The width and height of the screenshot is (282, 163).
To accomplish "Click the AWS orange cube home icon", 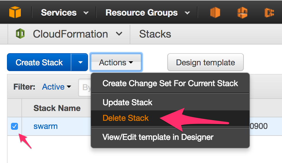I will pos(15,12).
